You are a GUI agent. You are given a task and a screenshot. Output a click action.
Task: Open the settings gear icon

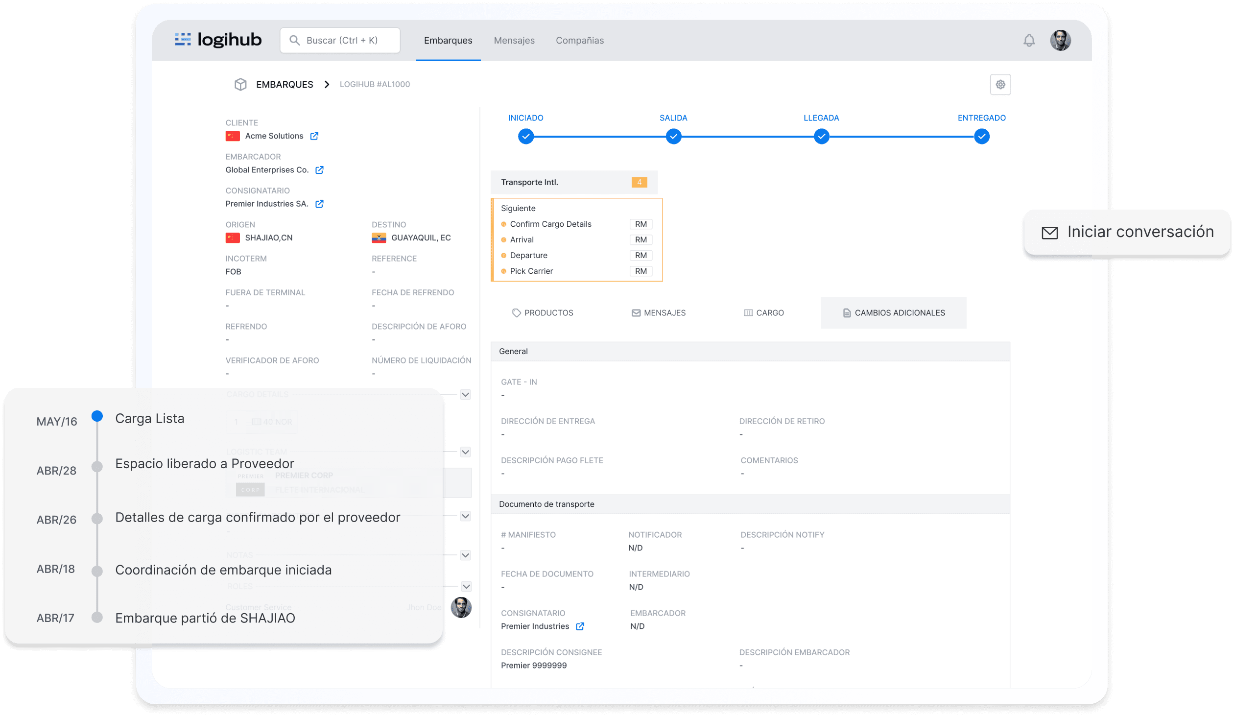pos(1000,84)
